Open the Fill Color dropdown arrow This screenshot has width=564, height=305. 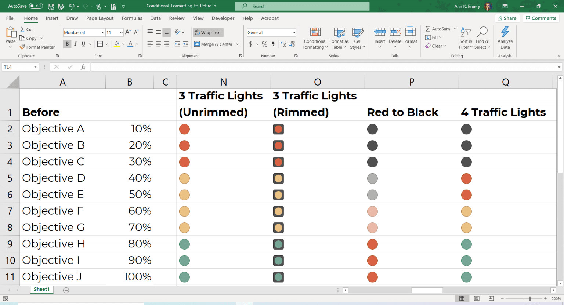coord(123,44)
